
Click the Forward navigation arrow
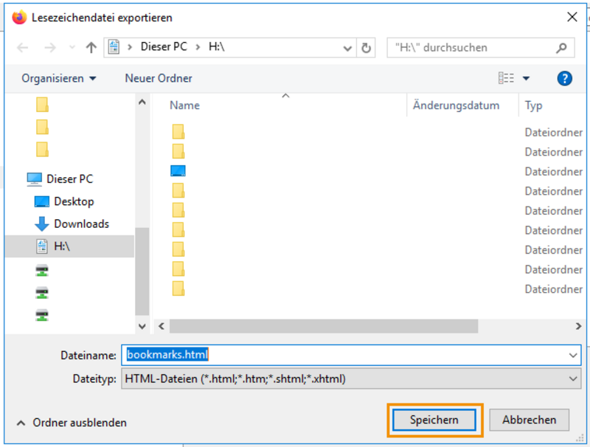[49, 48]
